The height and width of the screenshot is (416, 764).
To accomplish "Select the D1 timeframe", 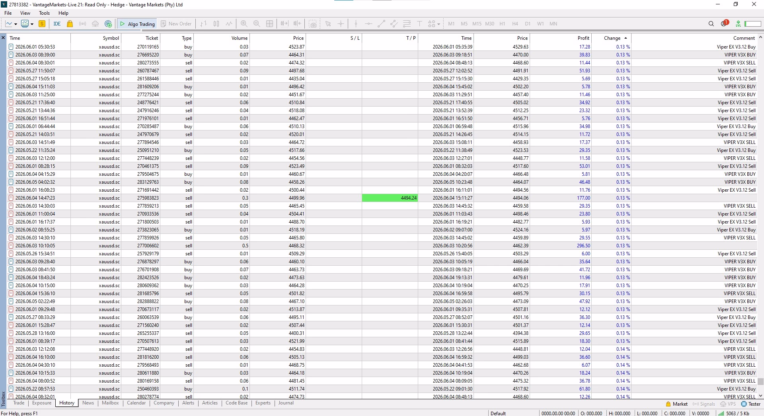I will pos(528,24).
